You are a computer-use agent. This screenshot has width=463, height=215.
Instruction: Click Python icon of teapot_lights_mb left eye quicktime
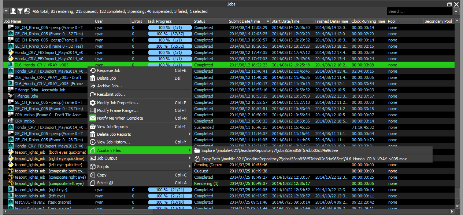pyautogui.click(x=11, y=165)
